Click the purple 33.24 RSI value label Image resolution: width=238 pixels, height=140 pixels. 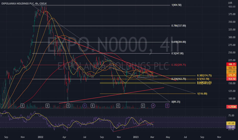click(231, 127)
